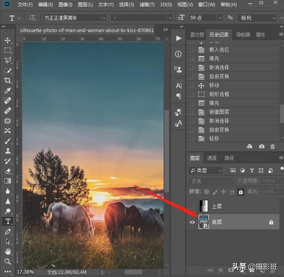Open the layer filter 类型 dropdown
The height and width of the screenshot is (277, 284).
click(x=205, y=170)
